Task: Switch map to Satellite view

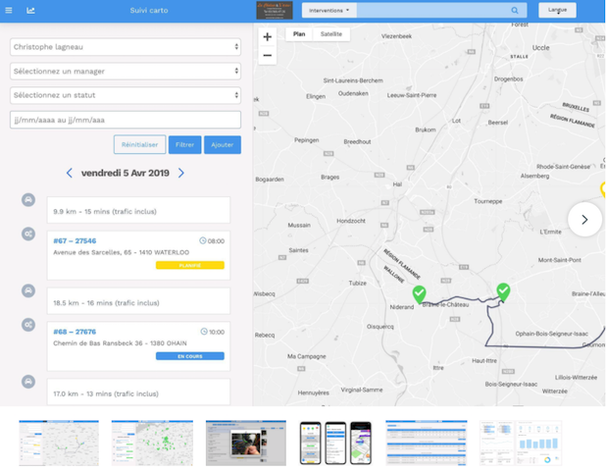Action: (x=331, y=34)
